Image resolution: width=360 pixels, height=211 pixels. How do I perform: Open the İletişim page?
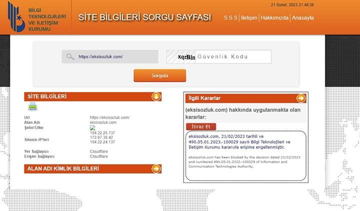tap(249, 18)
